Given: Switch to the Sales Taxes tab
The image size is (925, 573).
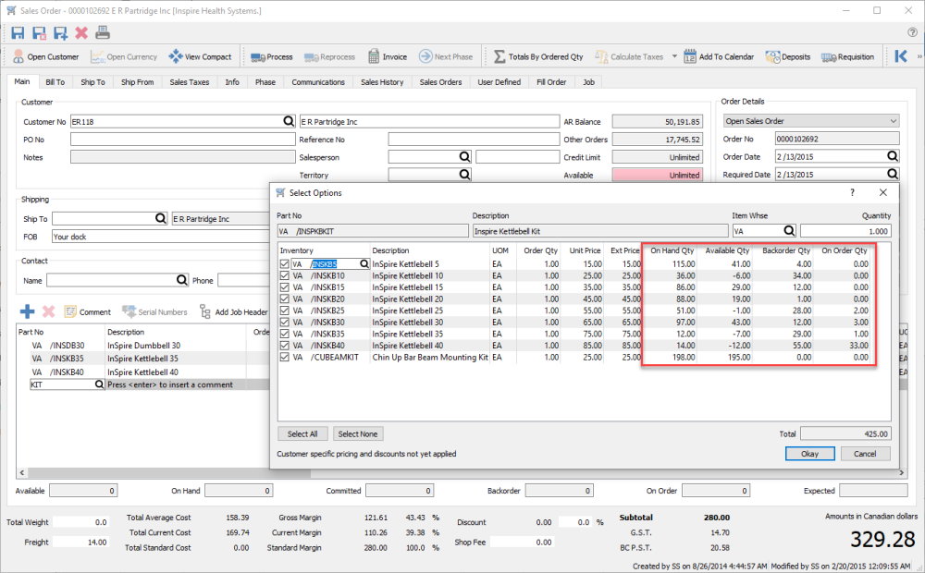Looking at the screenshot, I should point(189,82).
